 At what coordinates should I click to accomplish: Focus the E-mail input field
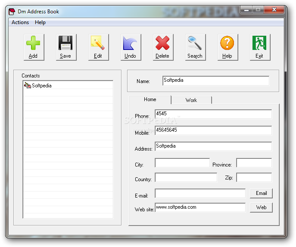pos(200,193)
